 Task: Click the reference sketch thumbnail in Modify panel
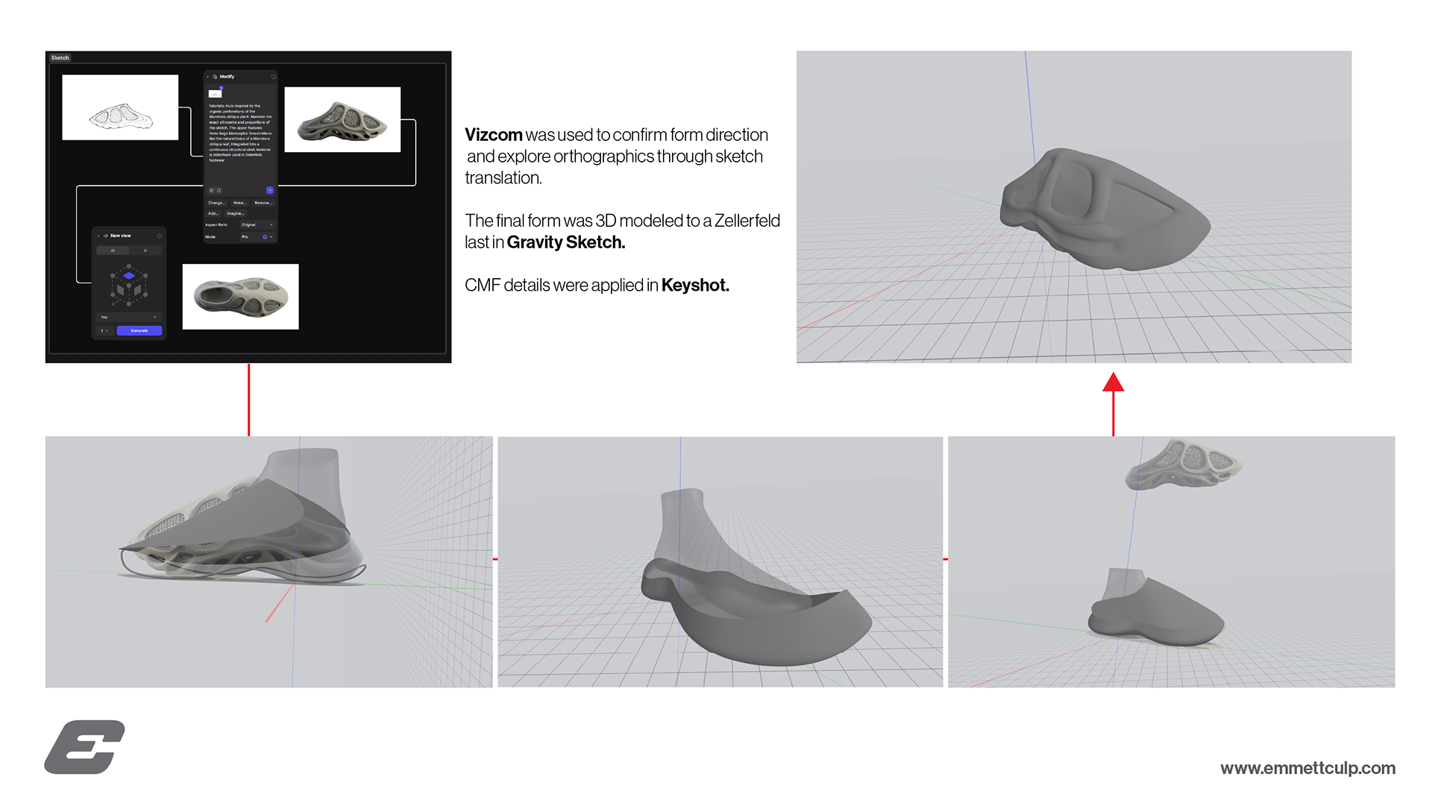[216, 94]
